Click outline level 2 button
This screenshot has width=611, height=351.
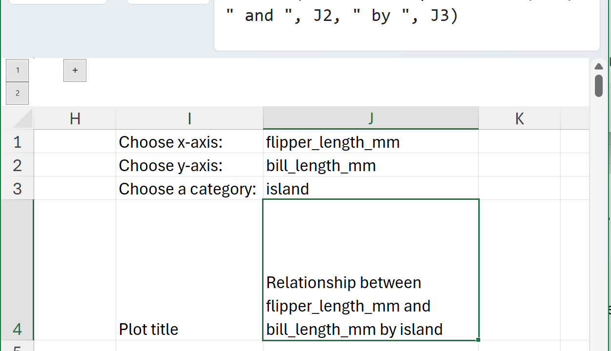pyautogui.click(x=17, y=93)
